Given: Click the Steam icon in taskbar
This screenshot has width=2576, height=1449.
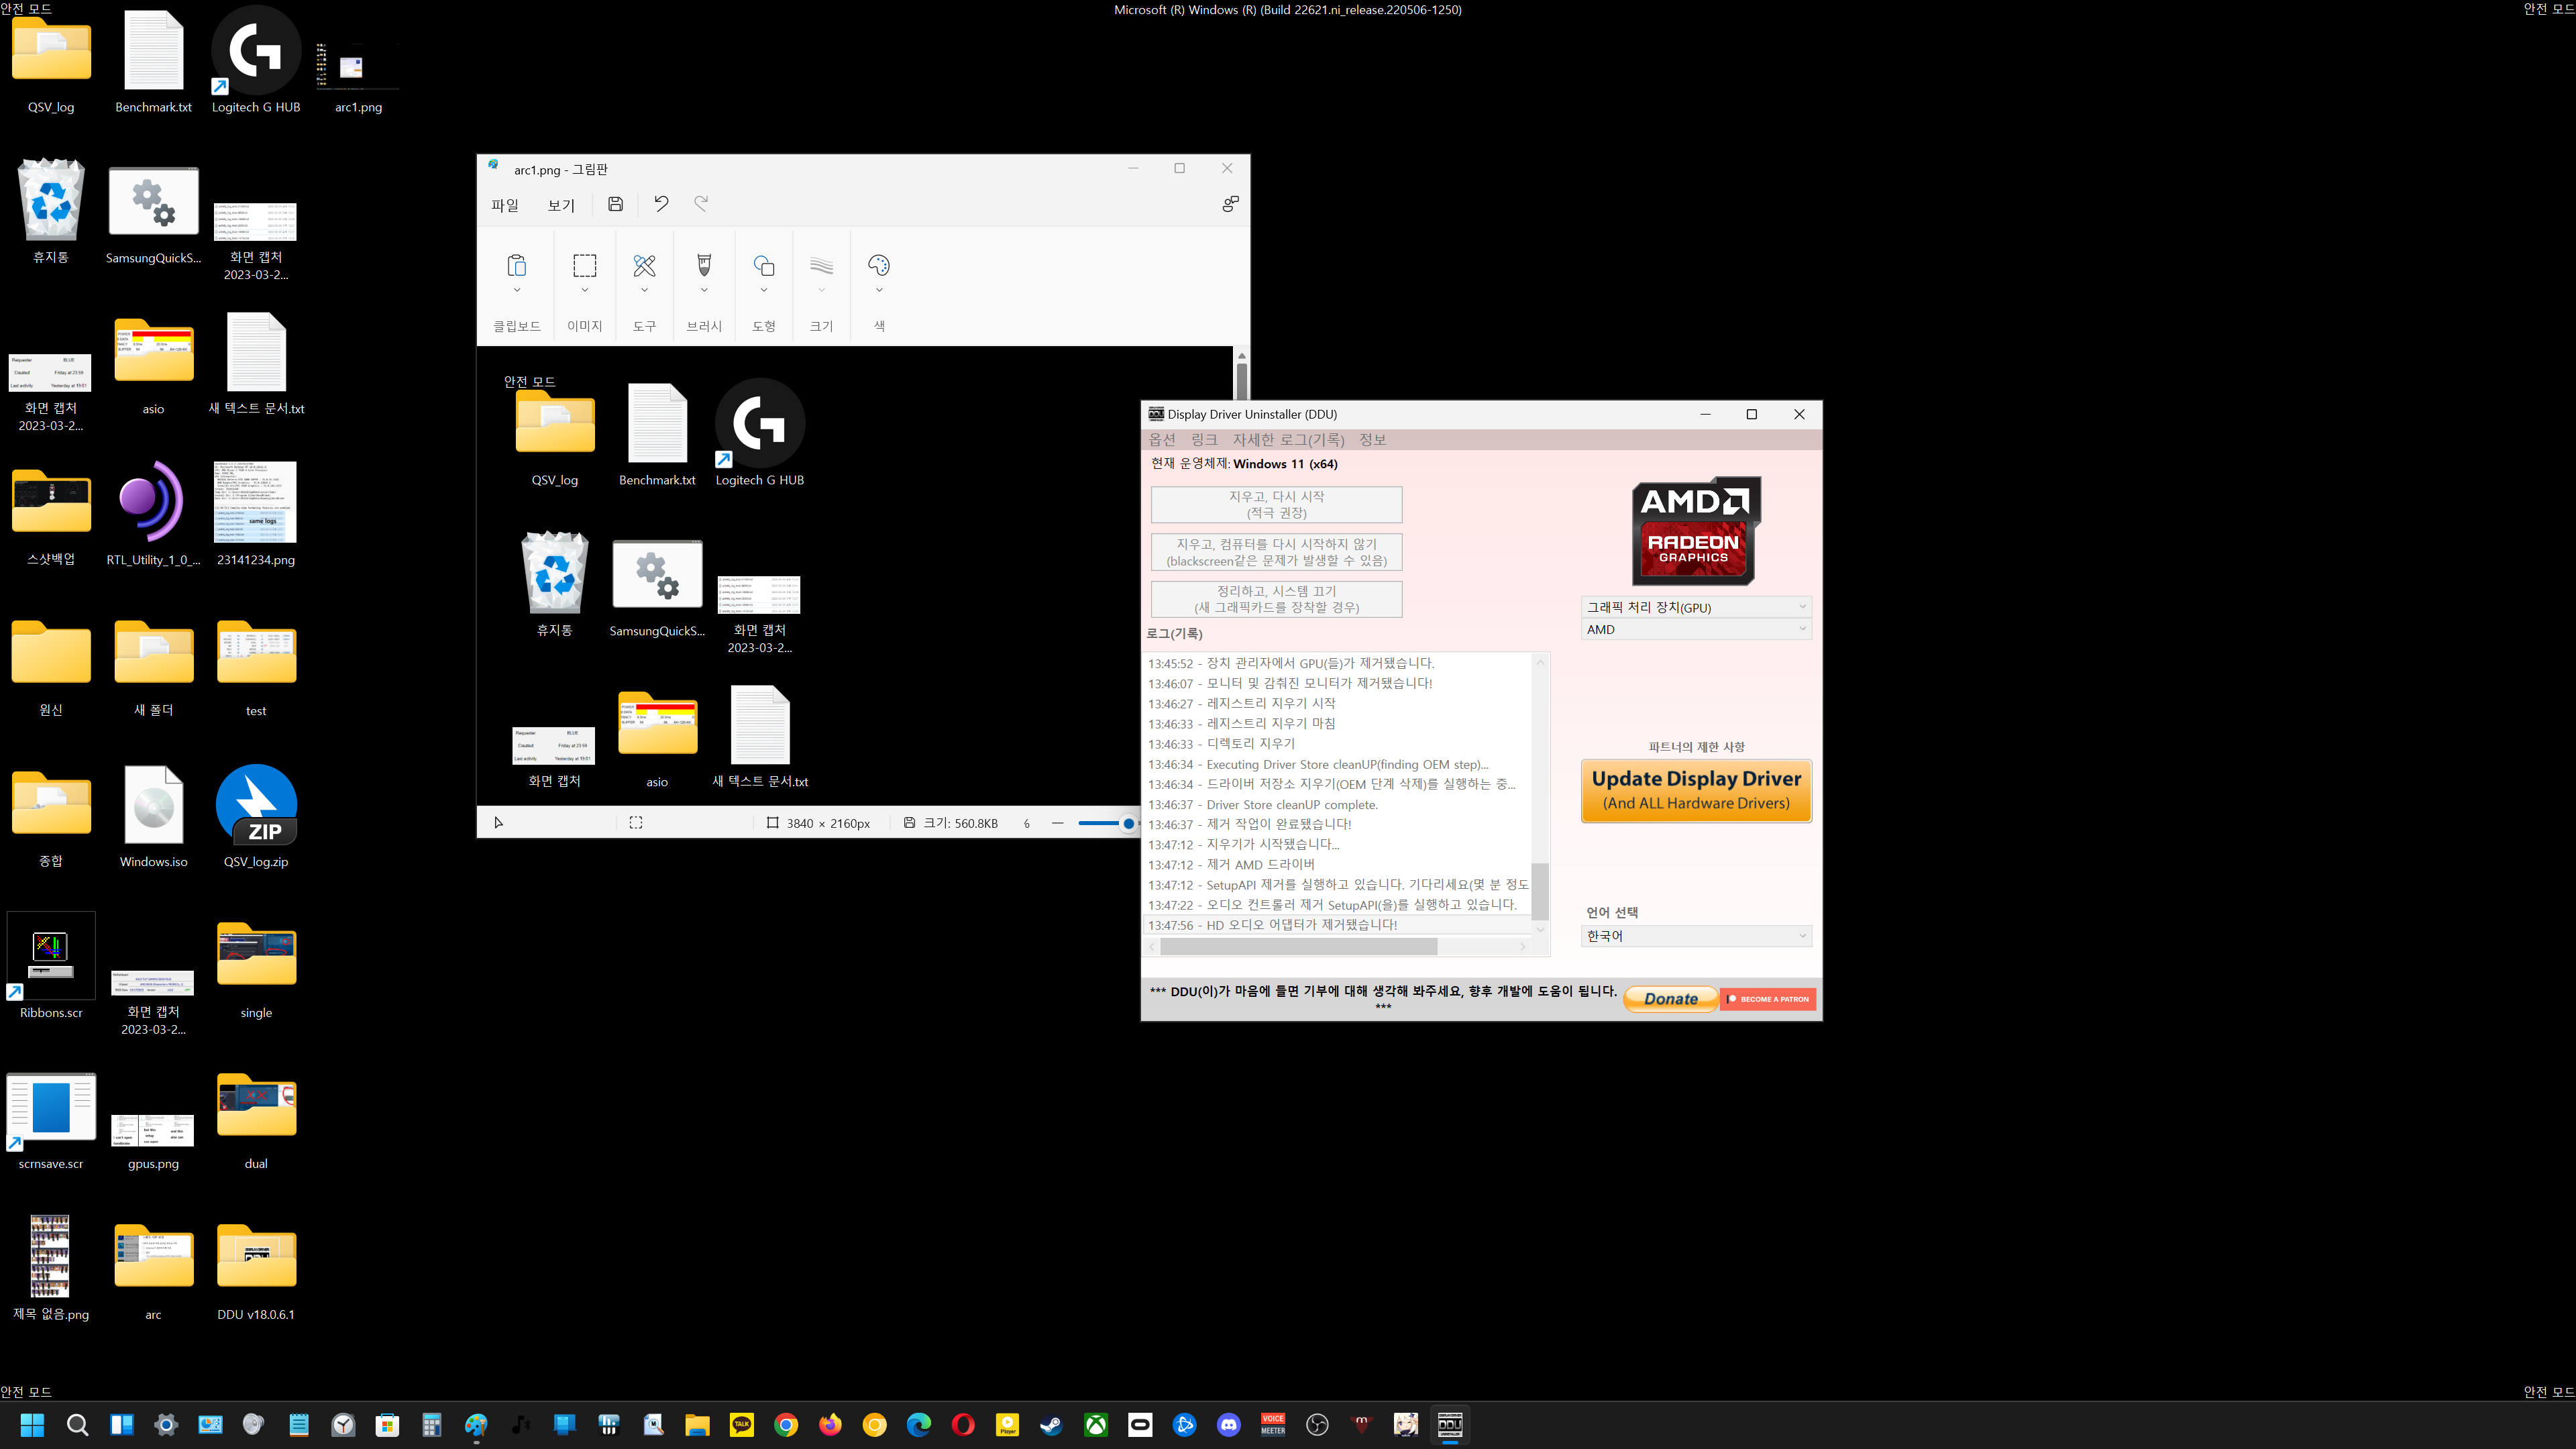Looking at the screenshot, I should tap(1051, 1425).
